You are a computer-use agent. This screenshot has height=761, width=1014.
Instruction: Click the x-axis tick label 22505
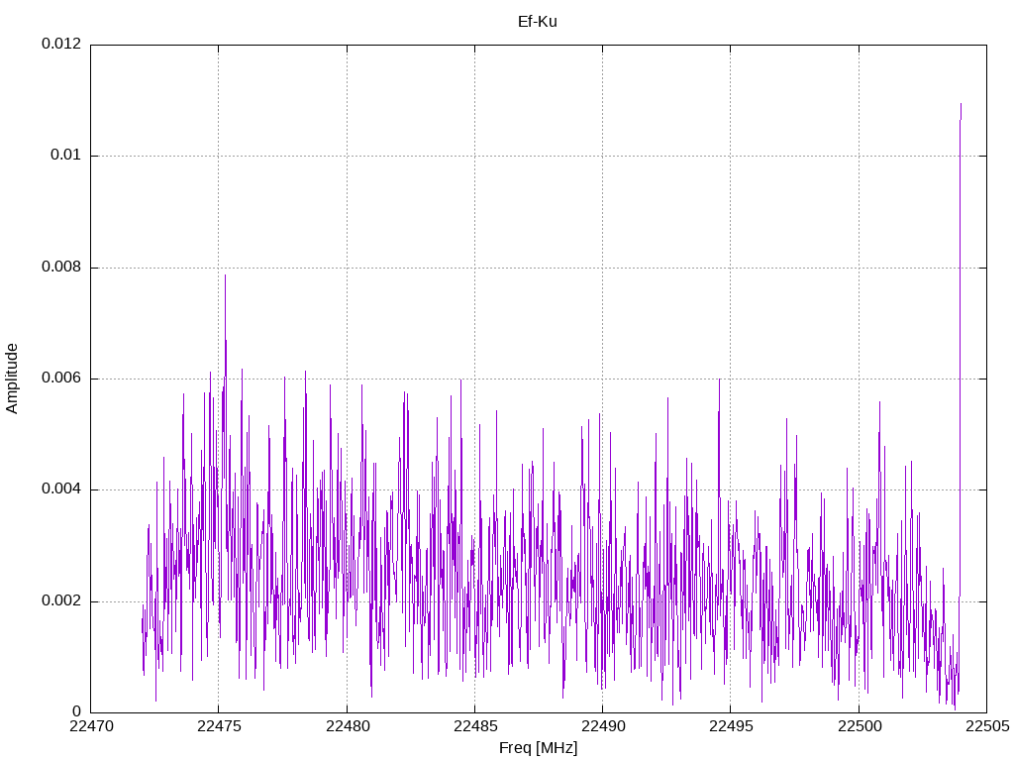pos(987,726)
